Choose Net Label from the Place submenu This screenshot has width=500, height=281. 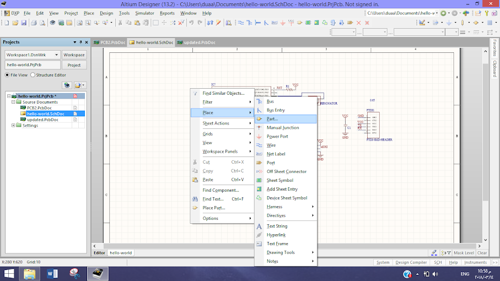tap(286, 154)
